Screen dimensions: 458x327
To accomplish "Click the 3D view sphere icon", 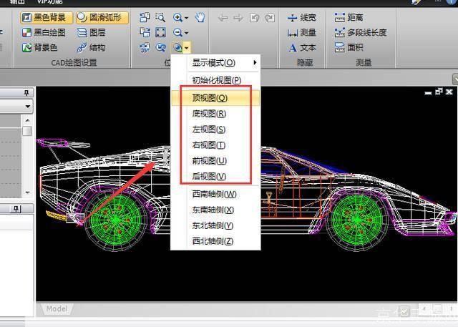I will tap(177, 47).
